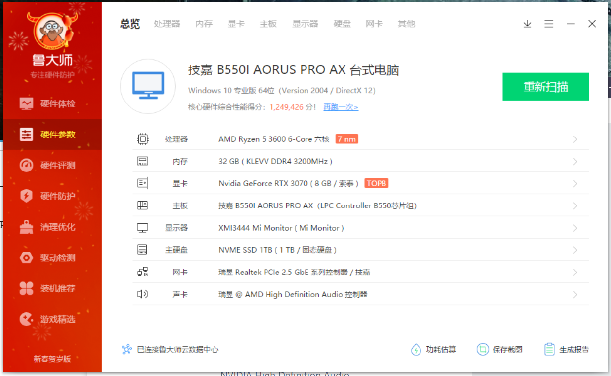Click the 网卡 network icon
The image size is (611, 376).
142,272
